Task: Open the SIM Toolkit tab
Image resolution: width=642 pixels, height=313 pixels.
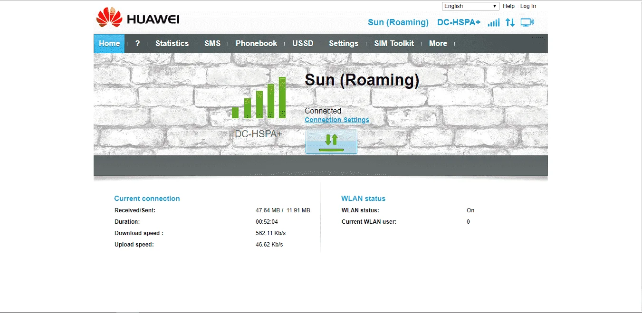Action: click(394, 43)
